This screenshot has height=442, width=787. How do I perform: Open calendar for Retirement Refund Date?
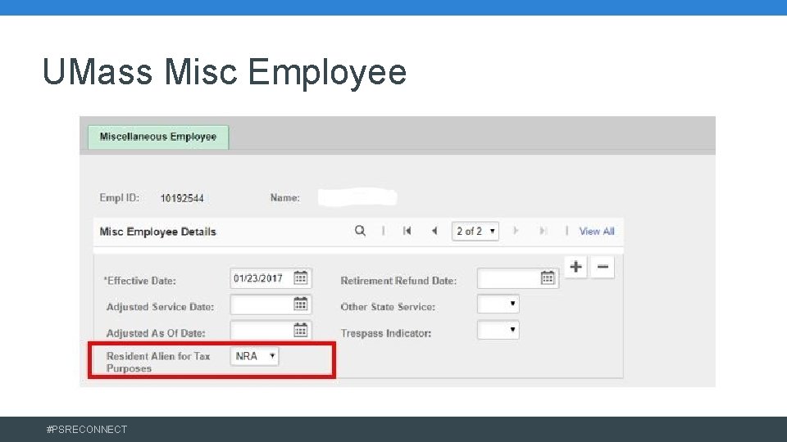click(548, 277)
